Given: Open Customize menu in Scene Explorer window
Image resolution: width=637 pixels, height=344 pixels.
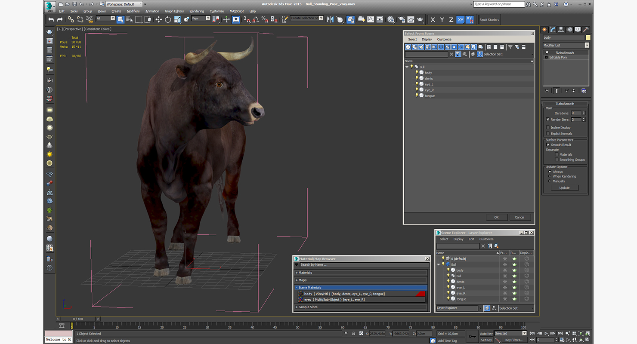Looking at the screenshot, I should tap(486, 239).
